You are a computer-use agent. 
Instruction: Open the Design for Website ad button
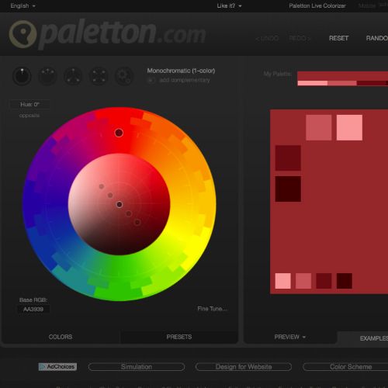(244, 367)
